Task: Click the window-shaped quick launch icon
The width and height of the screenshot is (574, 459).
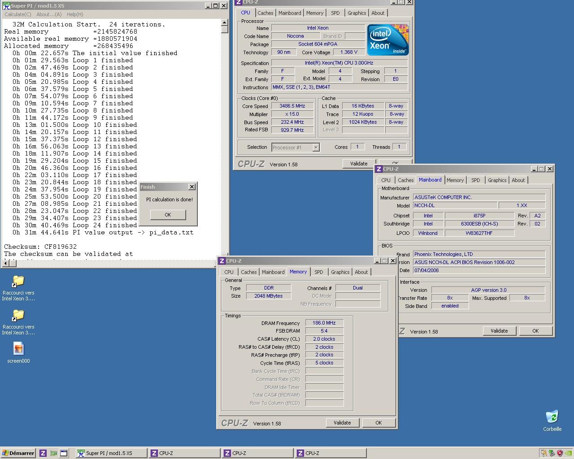Action: tap(64, 453)
